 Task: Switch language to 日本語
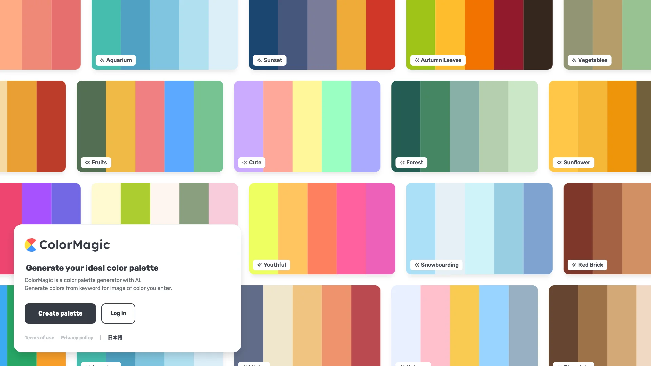pyautogui.click(x=115, y=337)
